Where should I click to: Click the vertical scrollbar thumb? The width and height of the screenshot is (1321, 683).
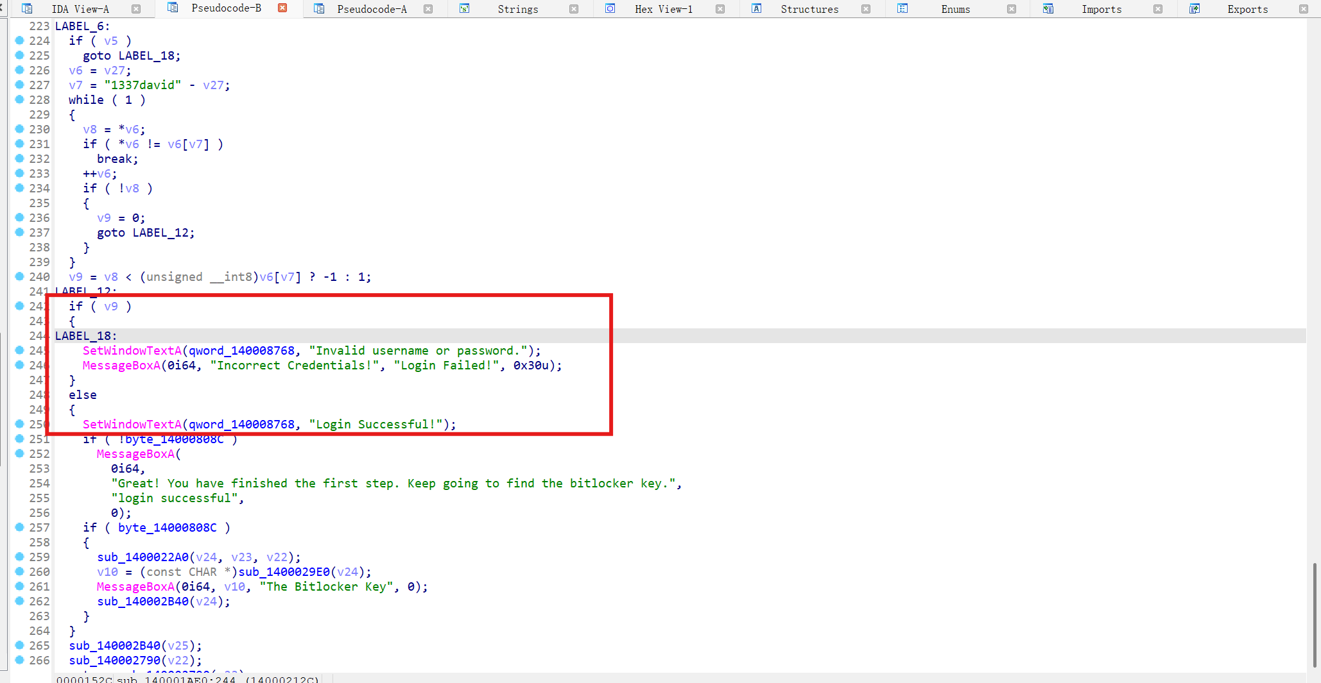[1315, 615]
